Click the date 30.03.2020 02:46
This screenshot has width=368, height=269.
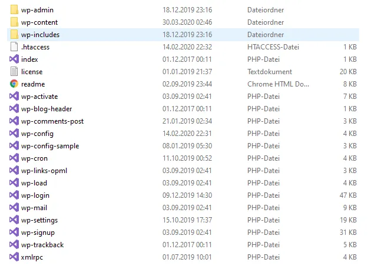click(x=187, y=22)
